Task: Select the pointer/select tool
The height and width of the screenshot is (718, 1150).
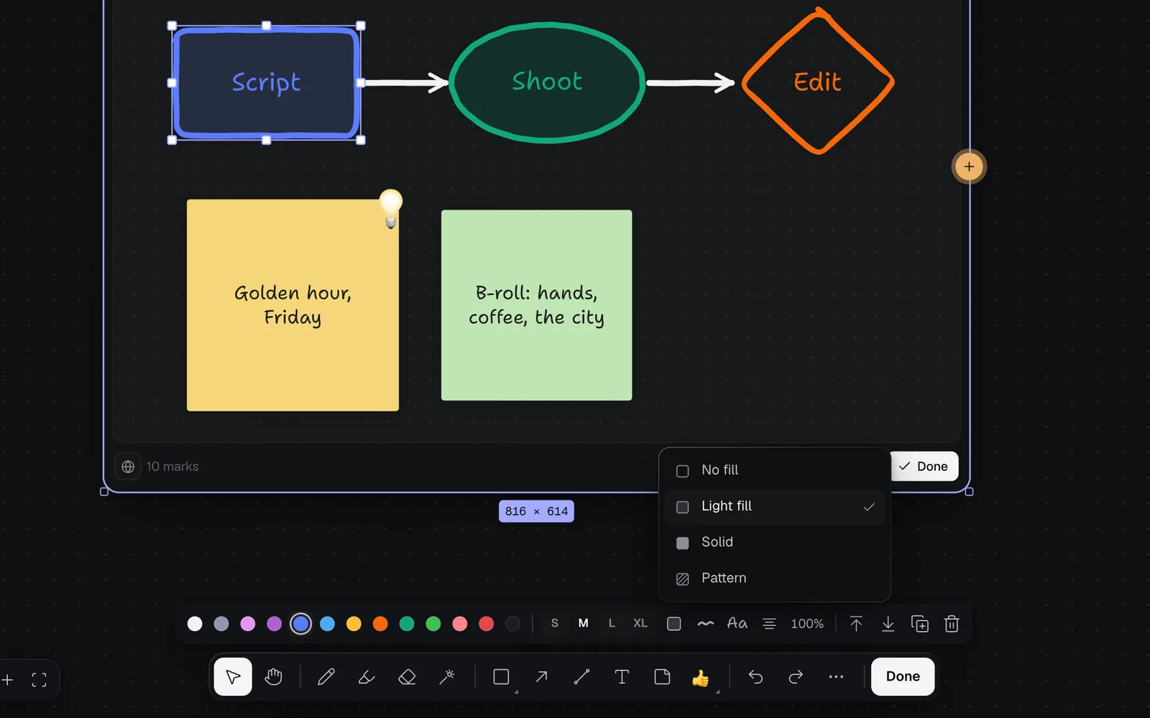Action: 233,677
